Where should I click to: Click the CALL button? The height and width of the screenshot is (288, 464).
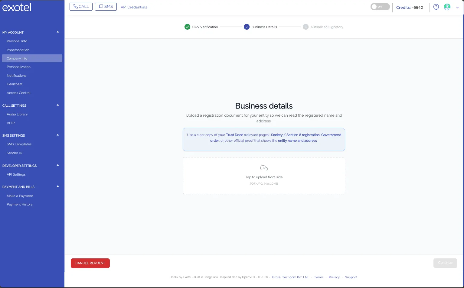81,7
